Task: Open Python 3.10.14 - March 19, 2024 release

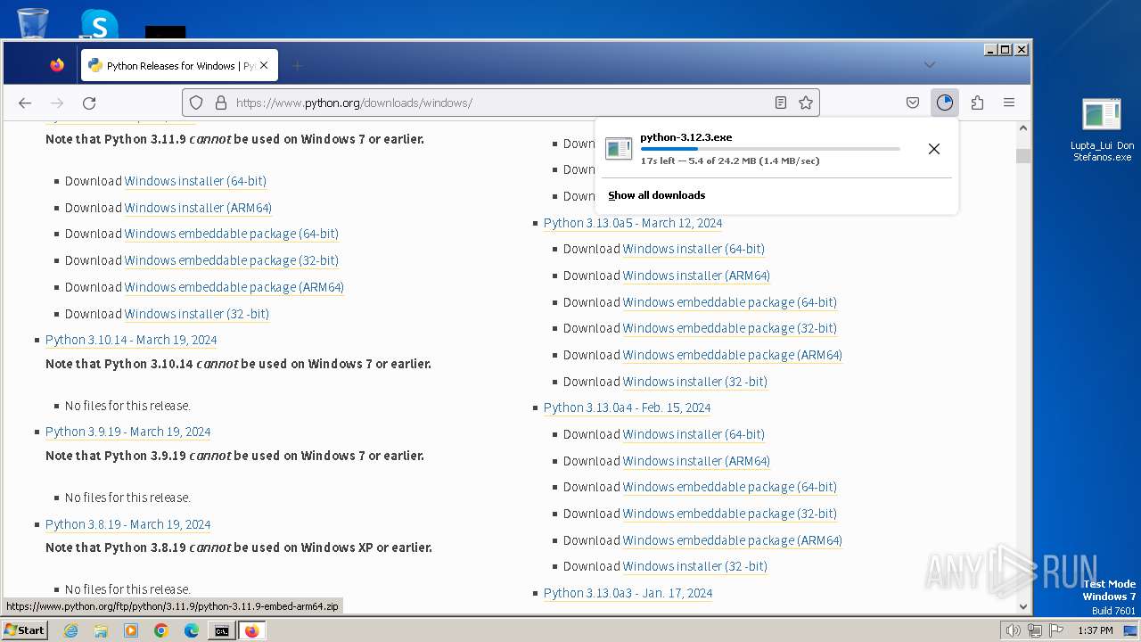Action: tap(131, 340)
